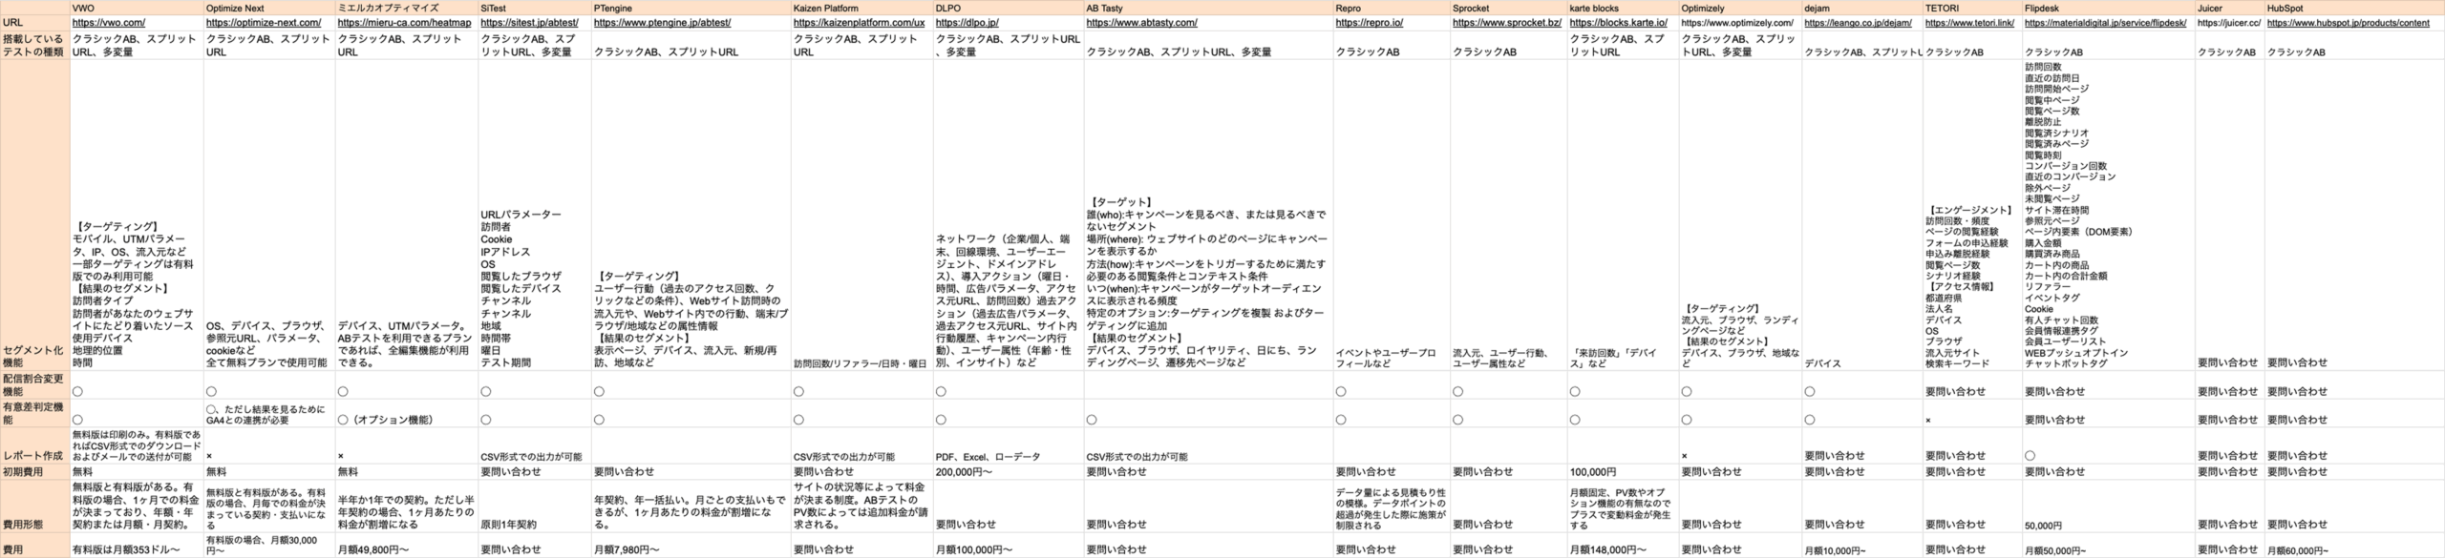The width and height of the screenshot is (2445, 558).
Task: Click the HubSpot header cell
Action: (2354, 8)
